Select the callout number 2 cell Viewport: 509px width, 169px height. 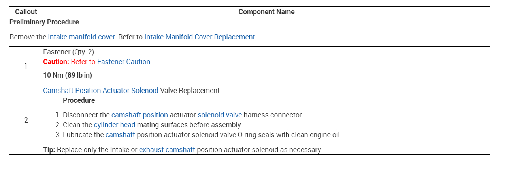click(x=26, y=120)
